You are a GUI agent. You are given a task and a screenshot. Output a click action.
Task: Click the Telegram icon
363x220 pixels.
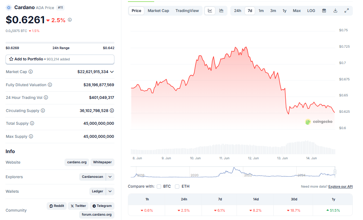(94, 206)
